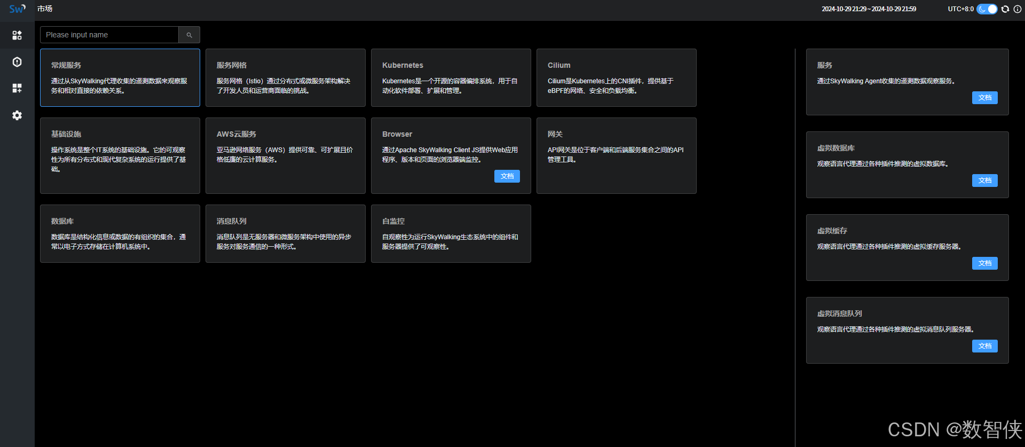1025x447 pixels.
Task: Open 文档 button on the Browser card
Action: click(x=507, y=176)
